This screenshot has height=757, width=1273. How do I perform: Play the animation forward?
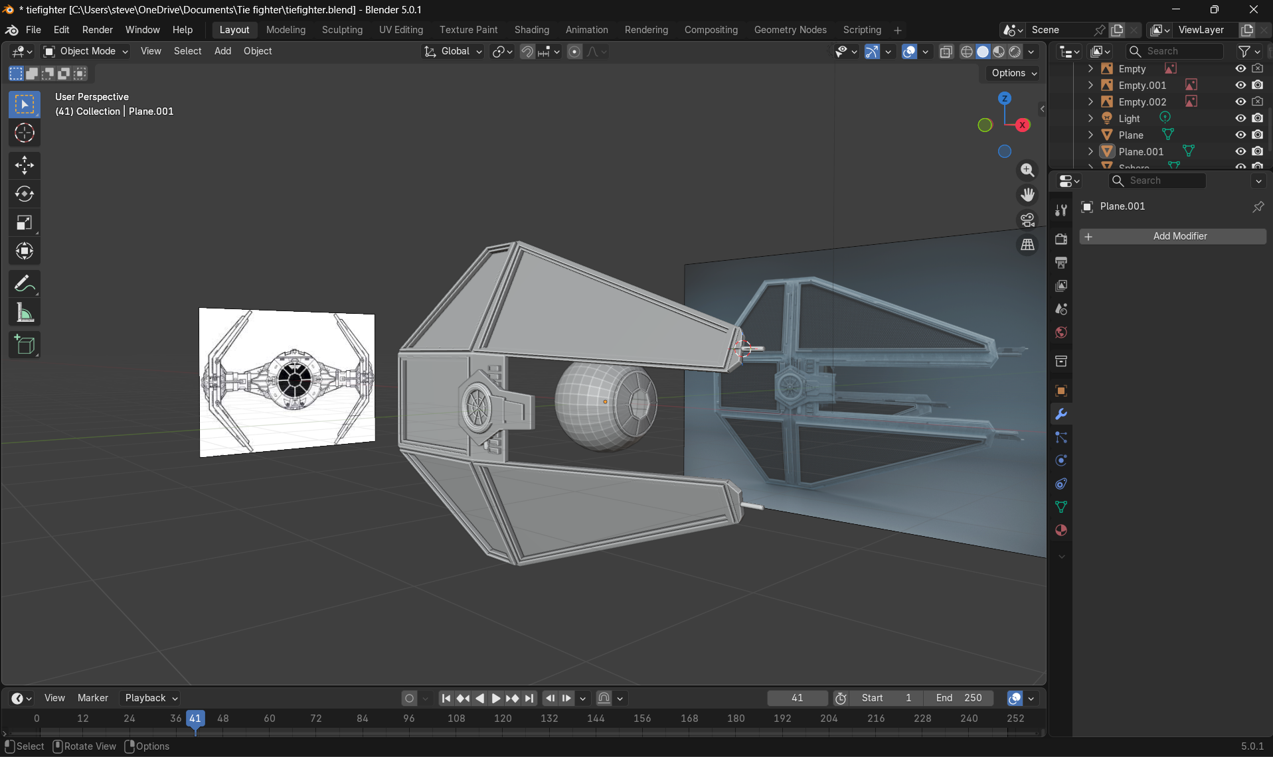pos(495,698)
